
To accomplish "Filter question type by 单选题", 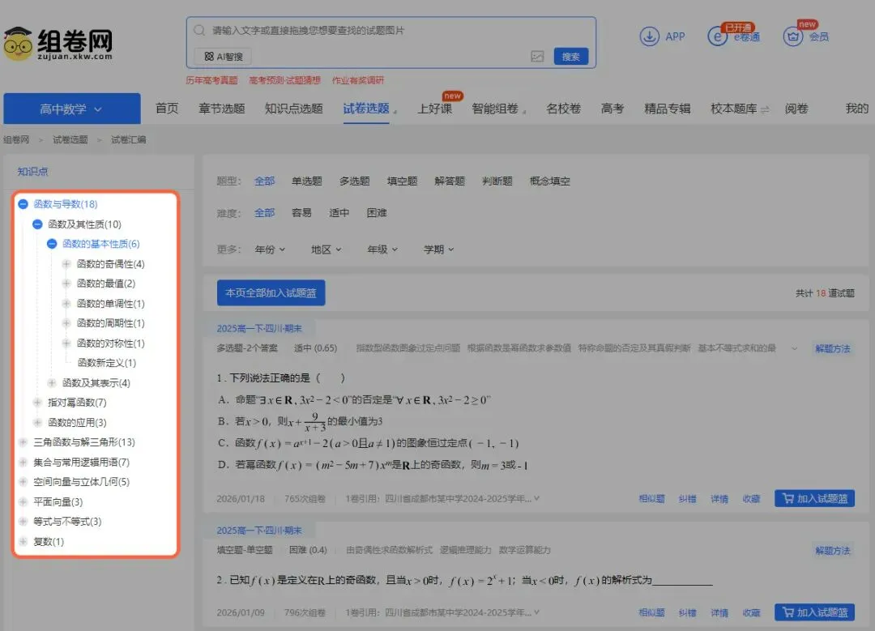I will (307, 181).
